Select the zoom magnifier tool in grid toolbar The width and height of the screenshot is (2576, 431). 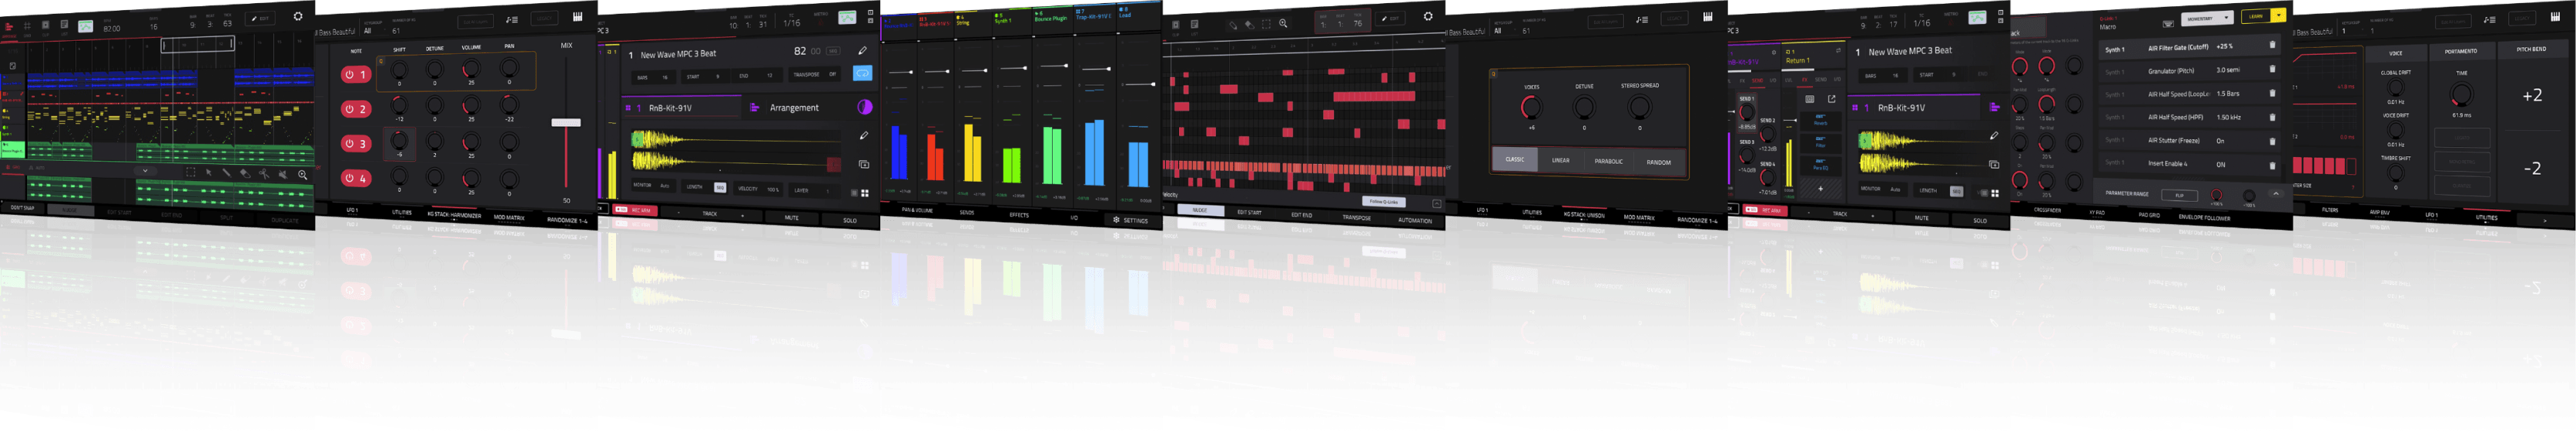pos(1283,24)
